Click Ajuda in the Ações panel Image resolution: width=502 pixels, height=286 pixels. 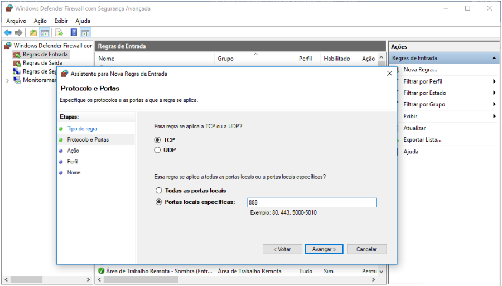click(411, 152)
